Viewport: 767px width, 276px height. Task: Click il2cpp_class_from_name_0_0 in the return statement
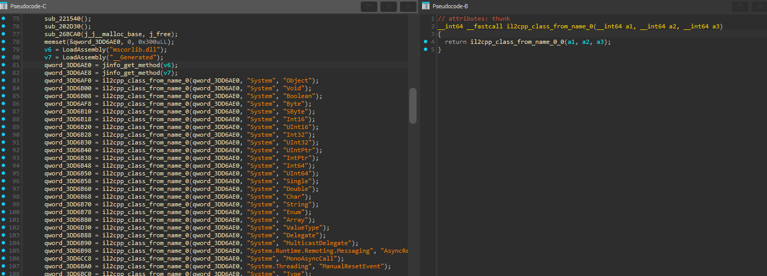coord(517,42)
